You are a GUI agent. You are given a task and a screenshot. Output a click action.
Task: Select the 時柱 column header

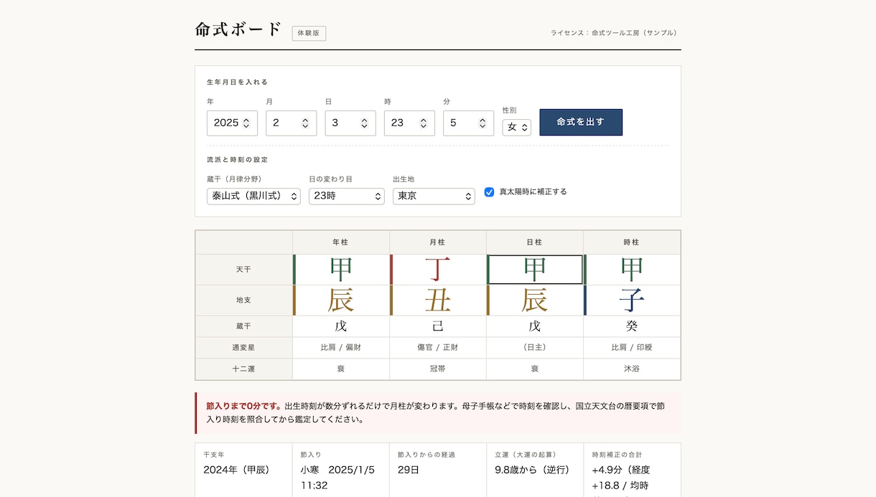click(x=632, y=242)
